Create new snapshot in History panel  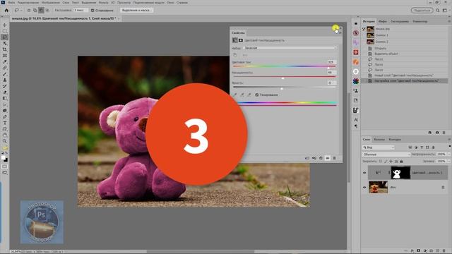(x=437, y=133)
